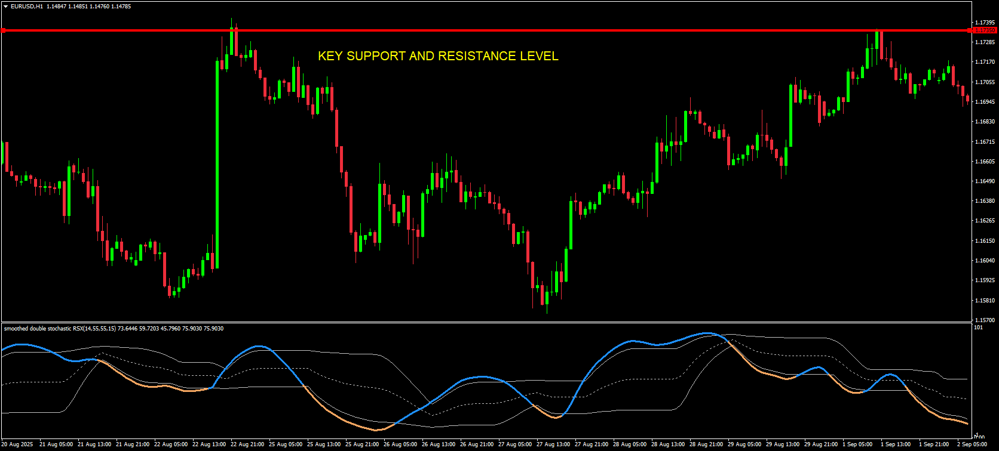Click the EURUSD,H1 symbol title text

tap(27, 7)
